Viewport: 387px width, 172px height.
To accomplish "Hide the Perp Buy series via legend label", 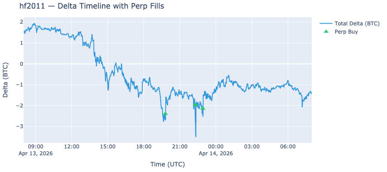I will pos(346,31).
